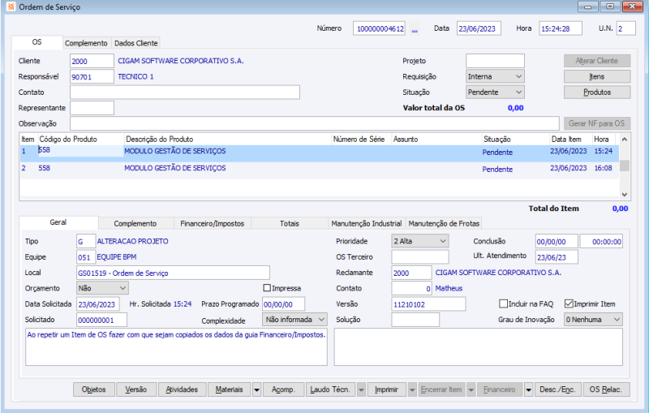Switch to the Financeiro/Impostos tab
649x413 pixels.
click(213, 223)
